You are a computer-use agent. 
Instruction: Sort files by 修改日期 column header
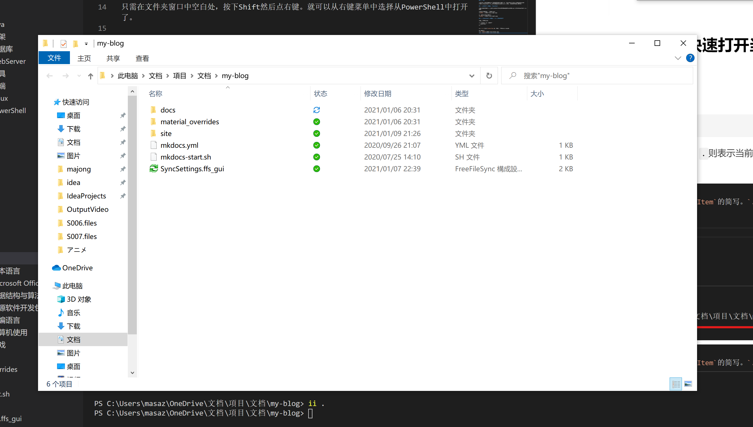(378, 93)
